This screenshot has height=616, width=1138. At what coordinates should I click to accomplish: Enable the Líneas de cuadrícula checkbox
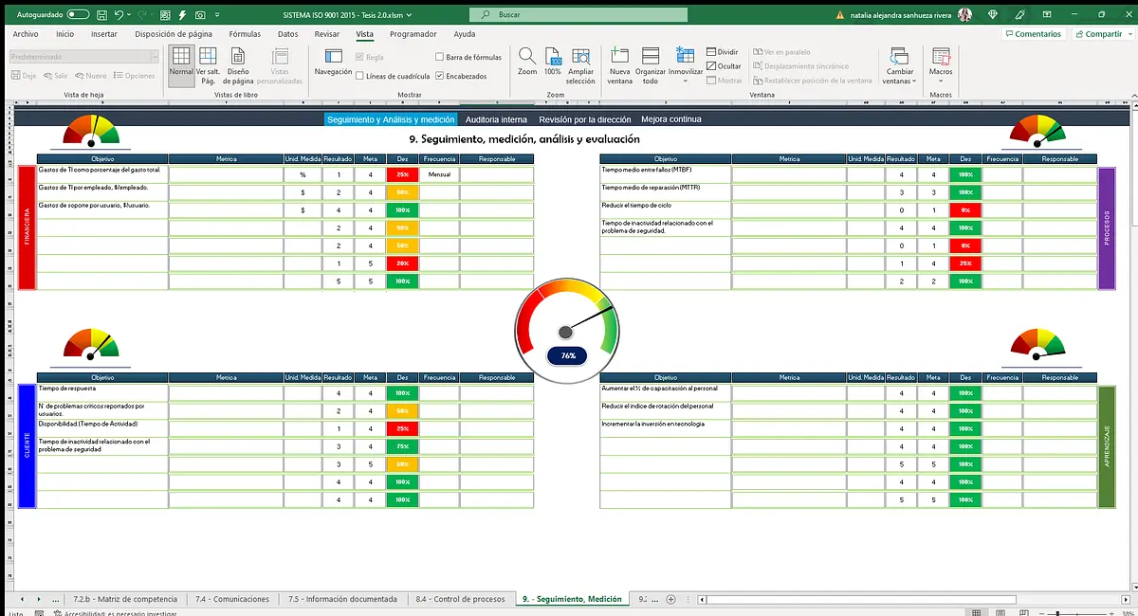point(359,76)
